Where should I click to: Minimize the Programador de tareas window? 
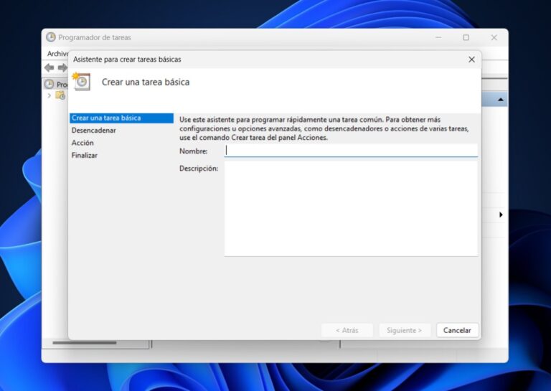point(438,37)
